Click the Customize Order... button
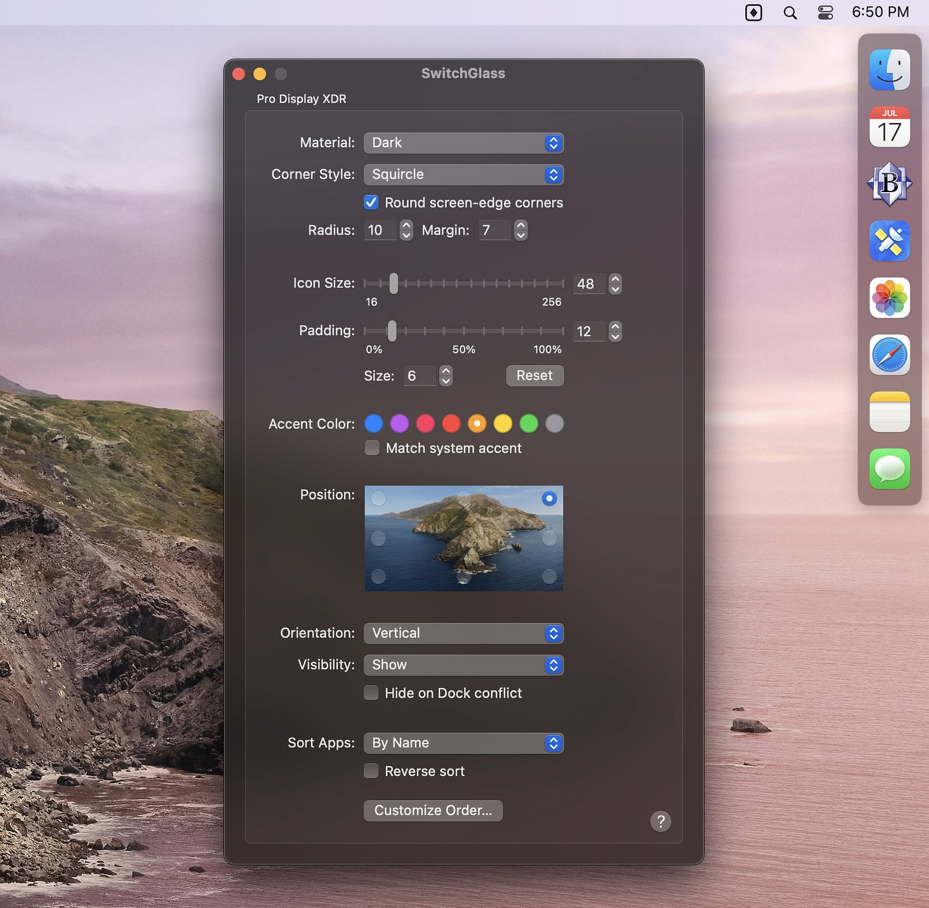Screen dimensions: 929x908 point(433,810)
